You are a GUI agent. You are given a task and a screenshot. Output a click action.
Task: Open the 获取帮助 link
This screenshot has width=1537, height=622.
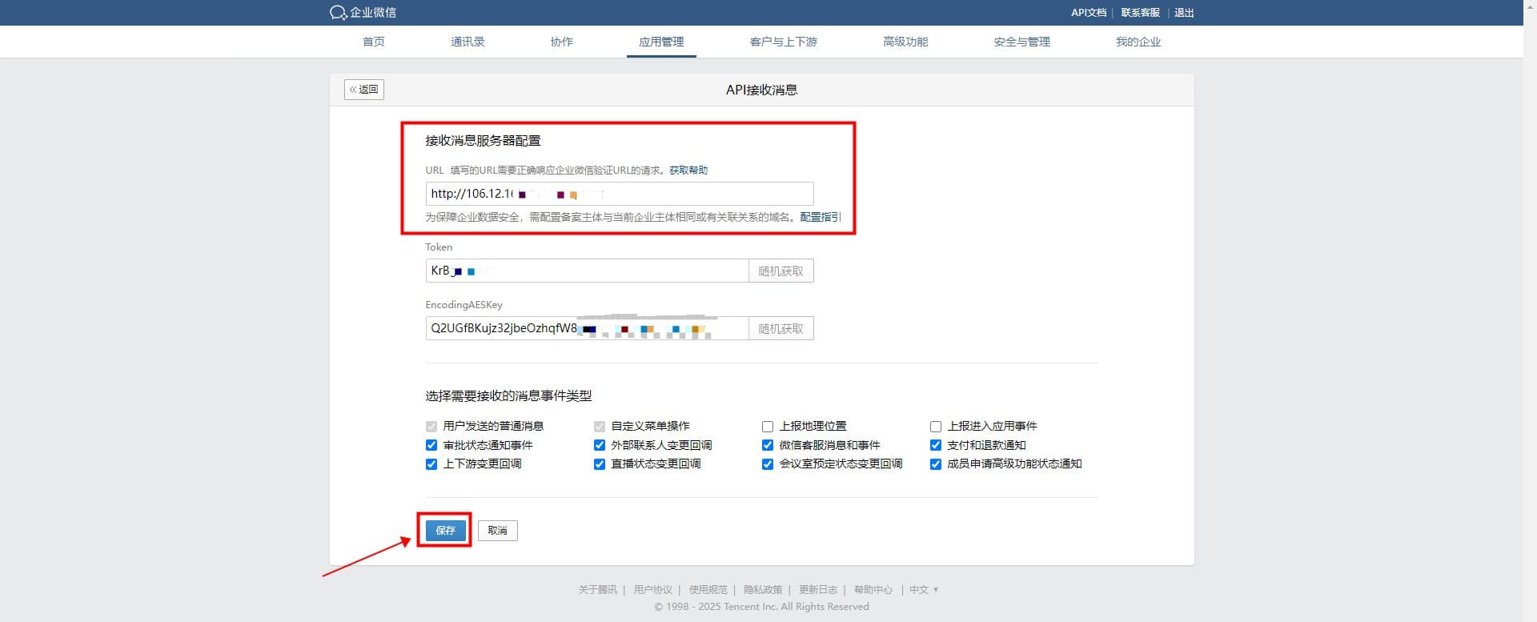(688, 171)
